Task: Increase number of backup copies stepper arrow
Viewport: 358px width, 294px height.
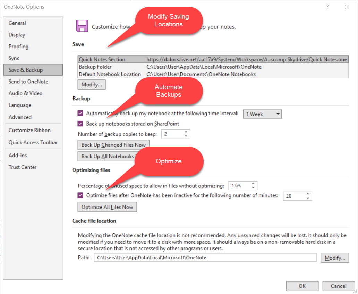Action: (x=186, y=132)
